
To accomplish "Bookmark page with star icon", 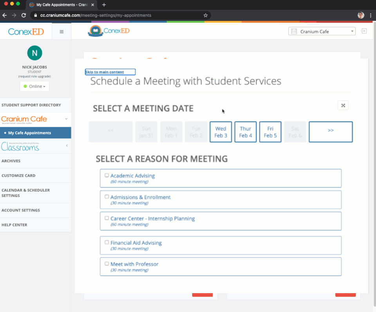I will coord(206,15).
